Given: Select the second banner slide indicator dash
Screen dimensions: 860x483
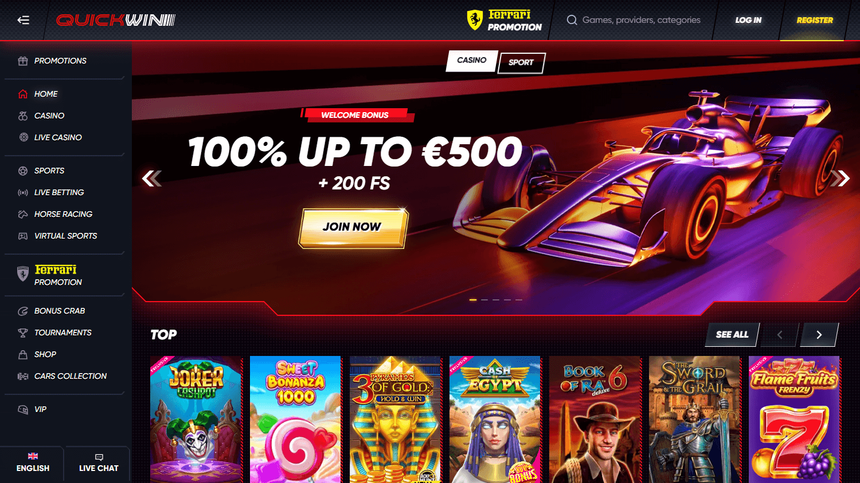Looking at the screenshot, I should (484, 300).
